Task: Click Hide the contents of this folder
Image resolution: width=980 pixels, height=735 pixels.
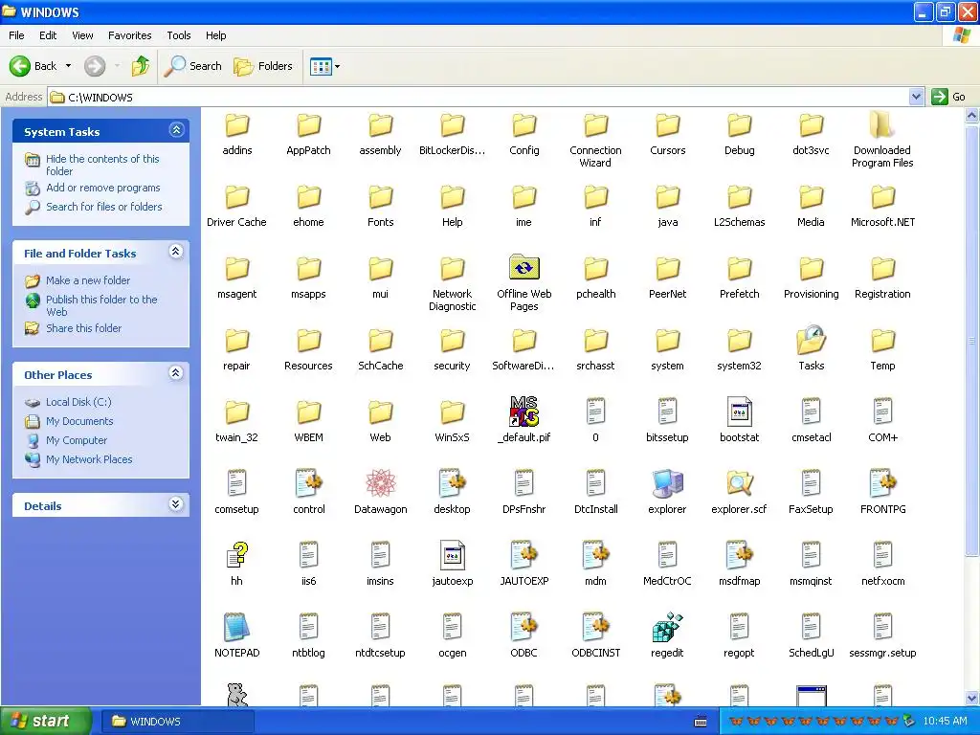Action: coord(102,165)
